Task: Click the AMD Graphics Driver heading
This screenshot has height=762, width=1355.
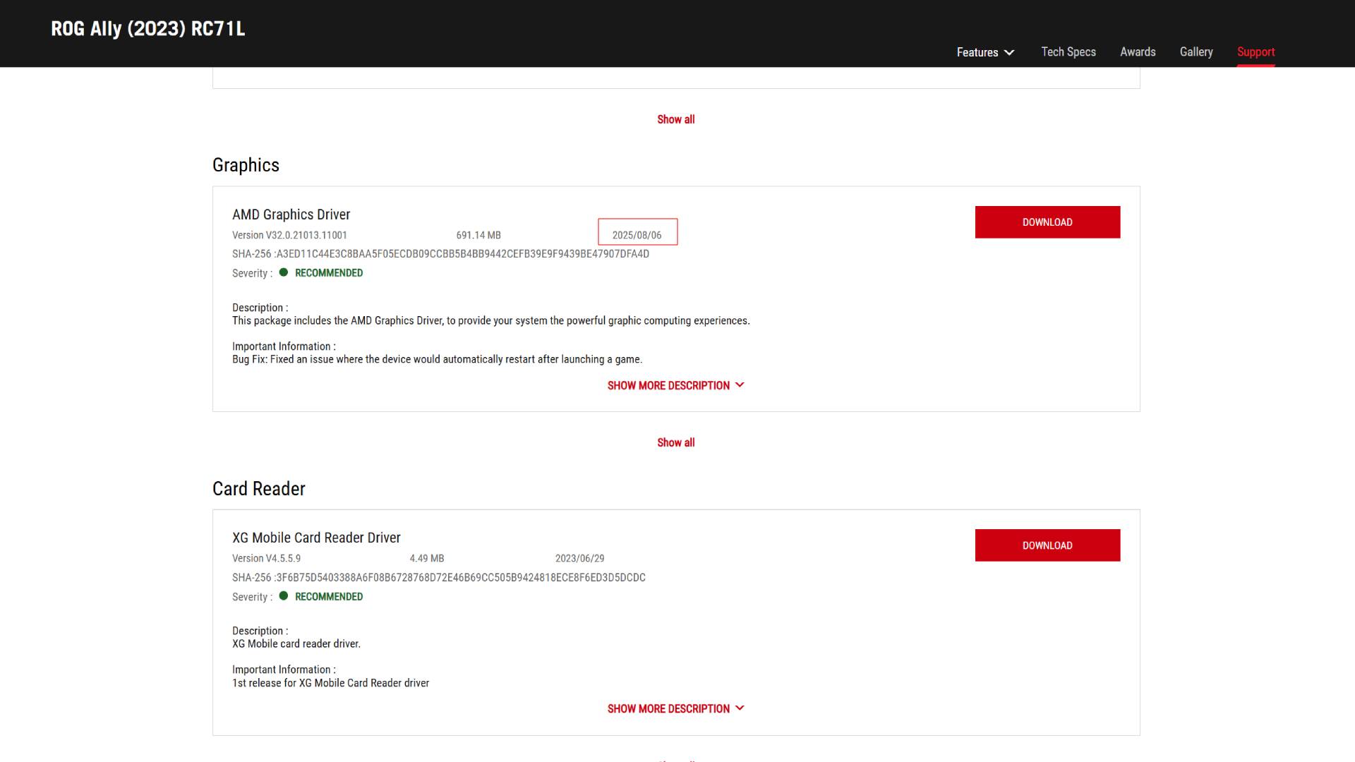Action: [x=291, y=214]
